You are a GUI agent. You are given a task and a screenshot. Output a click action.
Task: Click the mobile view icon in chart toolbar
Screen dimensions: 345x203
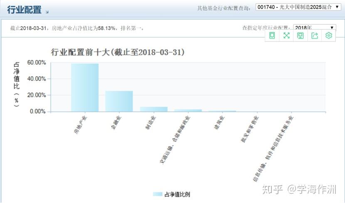272,35
